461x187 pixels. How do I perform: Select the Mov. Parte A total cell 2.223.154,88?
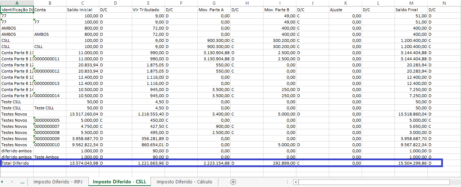tap(214, 163)
